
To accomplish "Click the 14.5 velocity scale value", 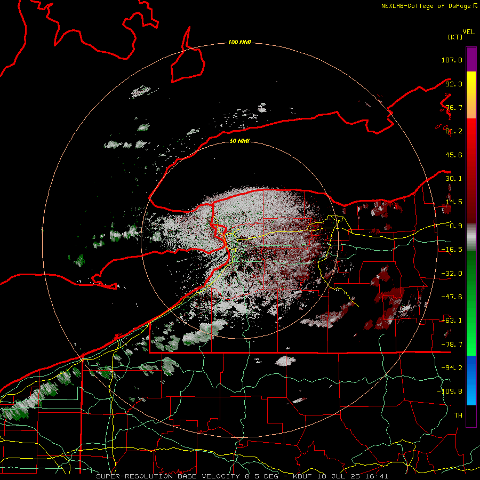I will point(454,202).
